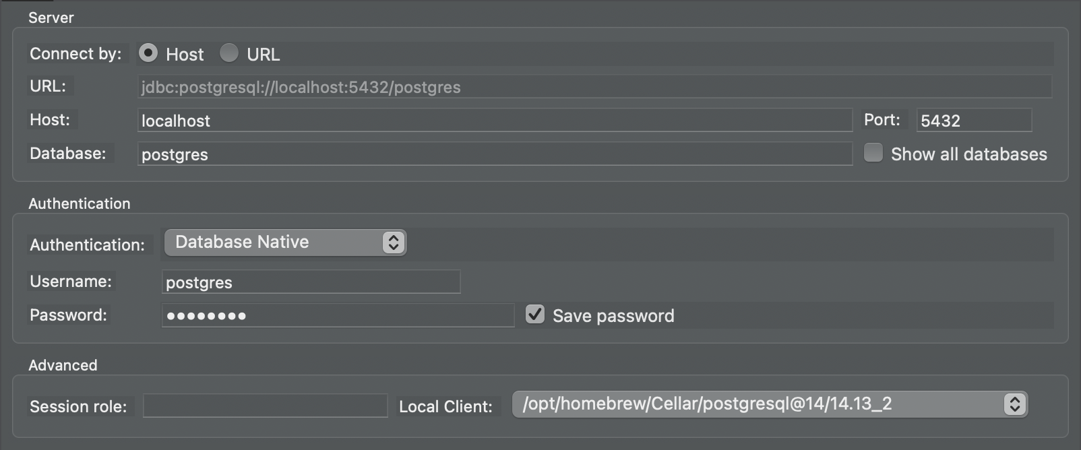Focus the Database name field
This screenshot has width=1081, height=450.
point(495,154)
